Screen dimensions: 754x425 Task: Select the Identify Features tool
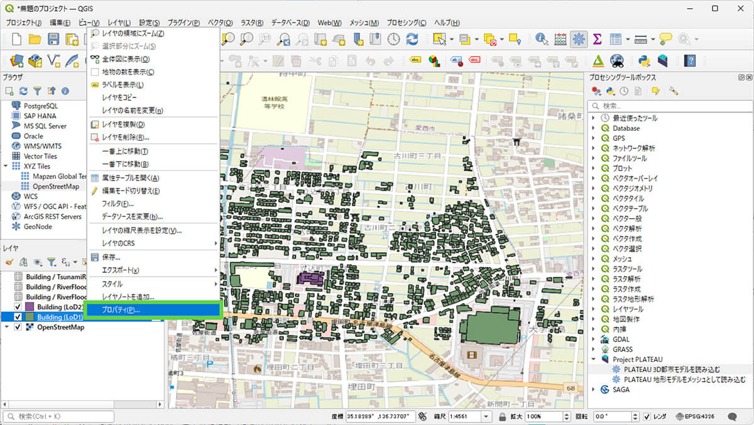(x=541, y=39)
